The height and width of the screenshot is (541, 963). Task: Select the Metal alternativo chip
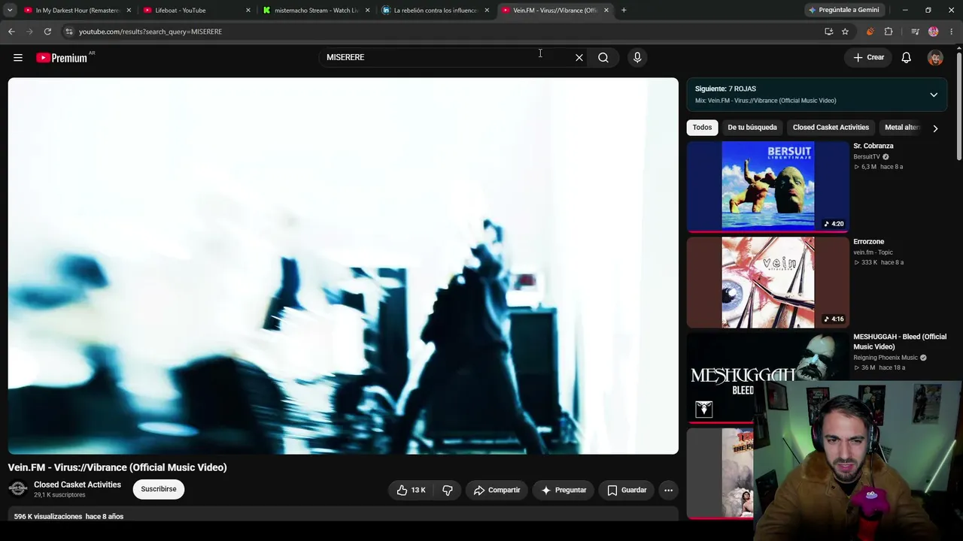[901, 128]
